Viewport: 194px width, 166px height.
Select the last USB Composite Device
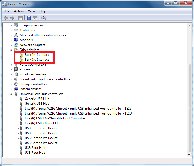click(41, 143)
